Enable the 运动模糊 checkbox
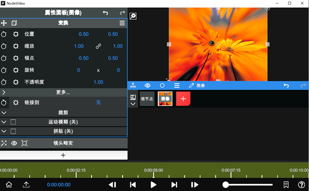The width and height of the screenshot is (309, 191). pos(13,122)
